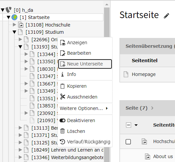Check the checkbox for the Hochschule row
Viewport: 175px width, 162px height.
(x=128, y=142)
